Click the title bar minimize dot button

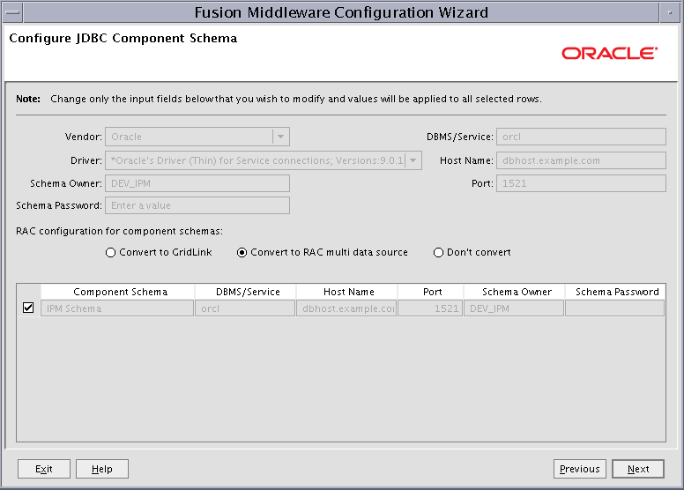click(x=670, y=12)
